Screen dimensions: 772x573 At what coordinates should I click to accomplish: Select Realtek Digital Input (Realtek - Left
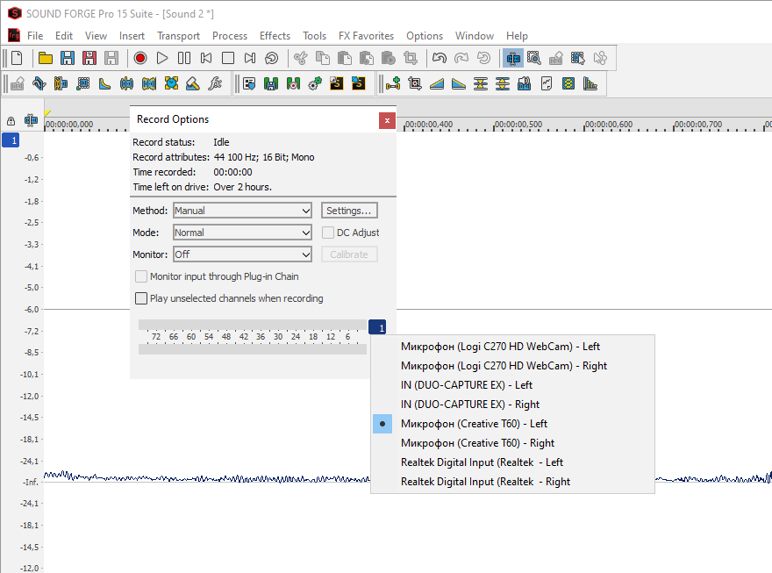[512, 462]
